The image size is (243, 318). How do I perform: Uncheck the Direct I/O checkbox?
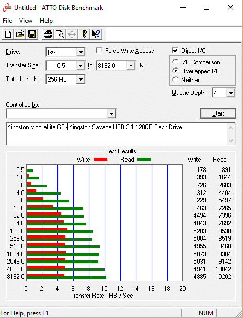[x=175, y=51]
